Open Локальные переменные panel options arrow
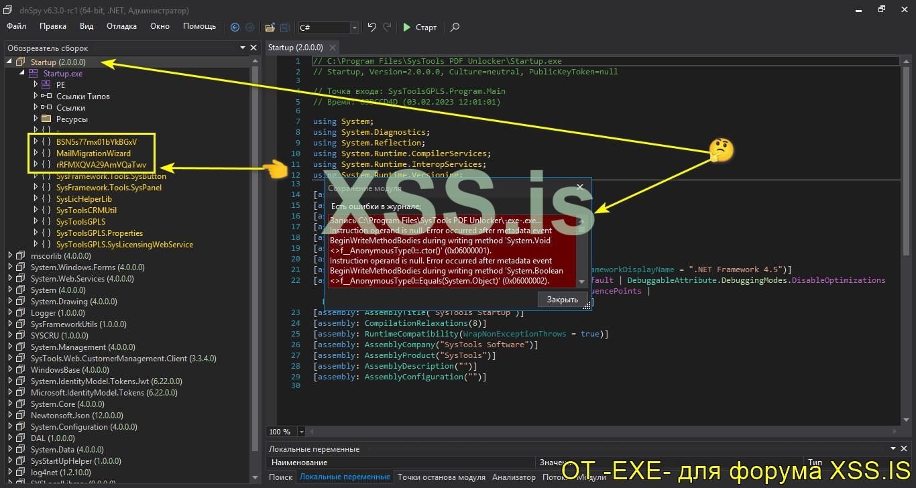This screenshot has width=916, height=488. pyautogui.click(x=894, y=449)
